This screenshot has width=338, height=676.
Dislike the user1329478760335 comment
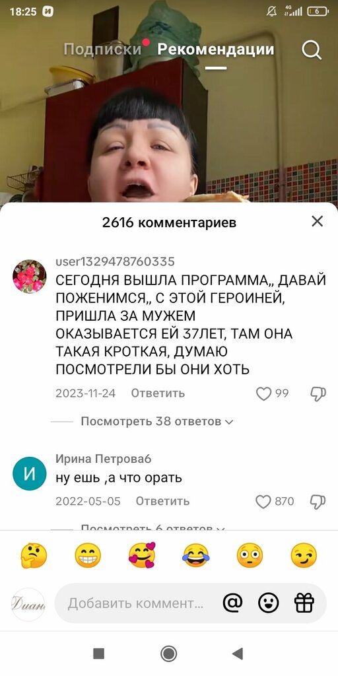click(318, 393)
